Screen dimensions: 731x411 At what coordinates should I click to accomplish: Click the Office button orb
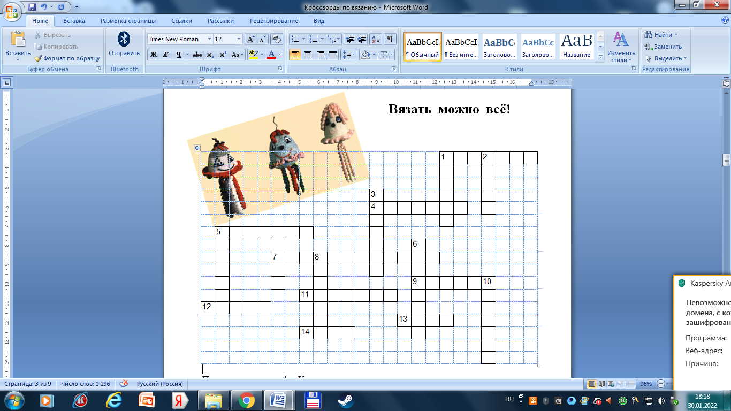point(12,11)
